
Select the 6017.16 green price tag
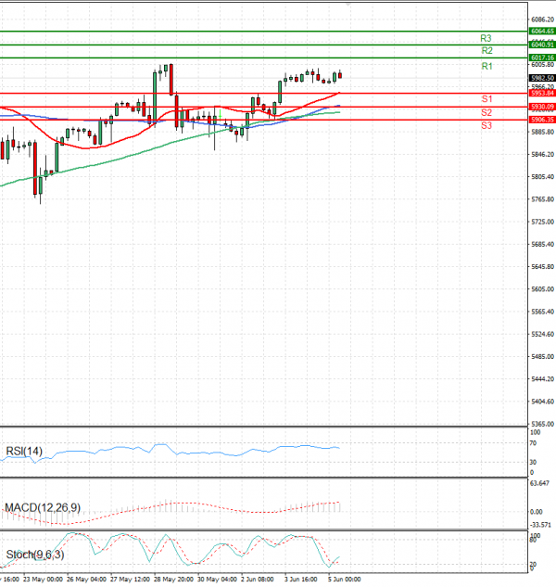click(542, 57)
